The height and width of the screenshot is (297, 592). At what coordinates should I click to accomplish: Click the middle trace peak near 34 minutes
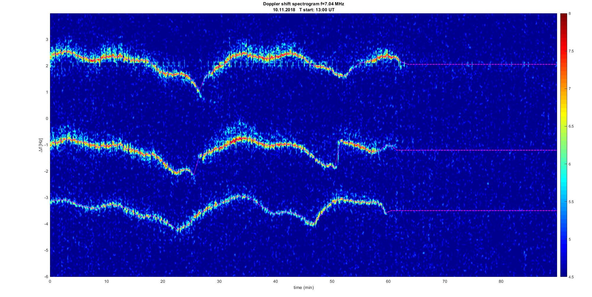coord(243,138)
